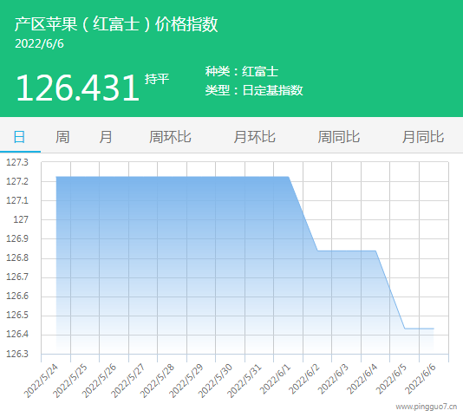Image resolution: width=463 pixels, height=417 pixels.
Task: Select the 日 daily tab
Action: pyautogui.click(x=19, y=137)
